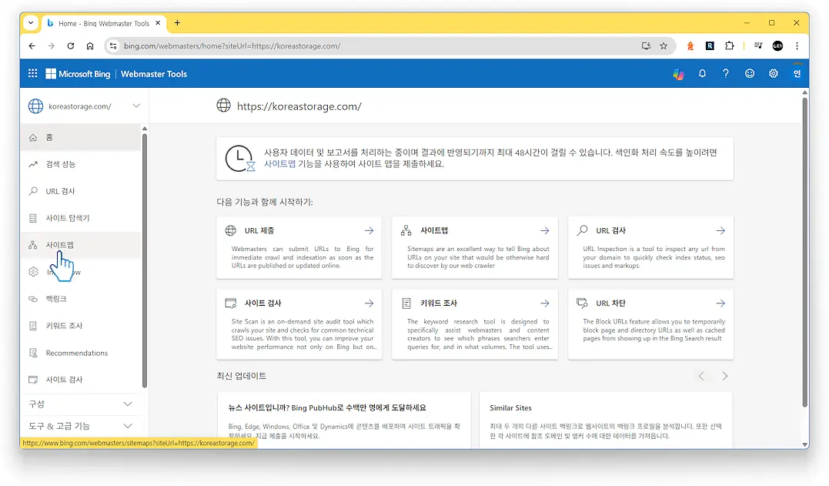
Task: Switch to the Home - Bing Webmaster Tools tab
Action: click(100, 23)
